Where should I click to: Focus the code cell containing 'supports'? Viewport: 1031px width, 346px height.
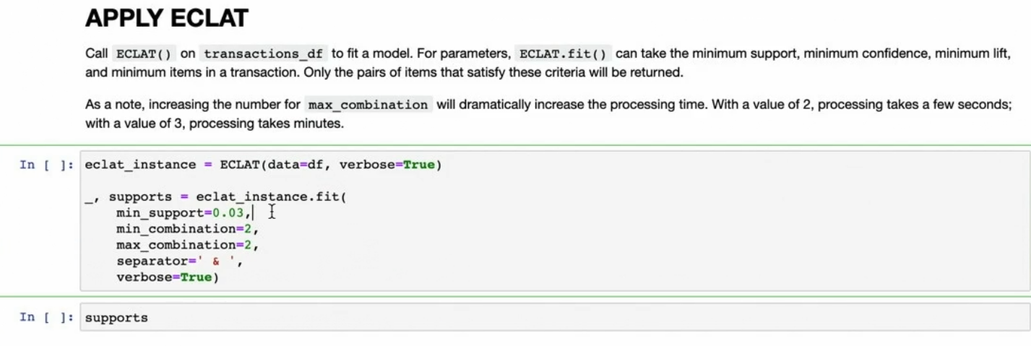tap(549, 318)
